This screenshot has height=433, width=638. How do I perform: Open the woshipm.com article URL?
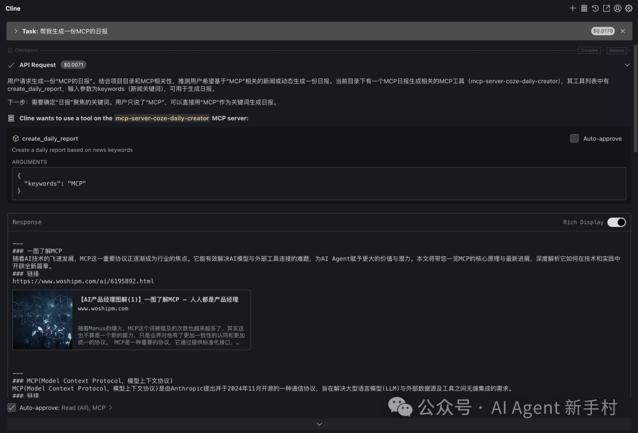point(83,281)
